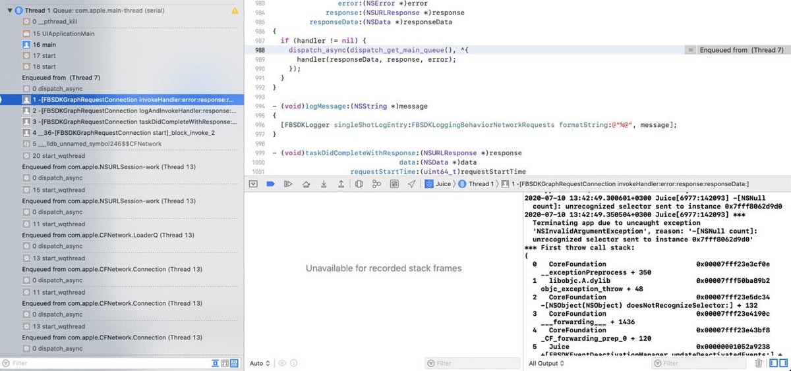Click Step Out in debug bar
This screenshot has height=371, width=791.
click(340, 184)
